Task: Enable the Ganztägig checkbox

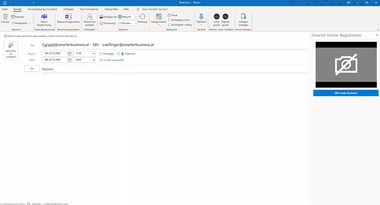Action: pos(101,54)
